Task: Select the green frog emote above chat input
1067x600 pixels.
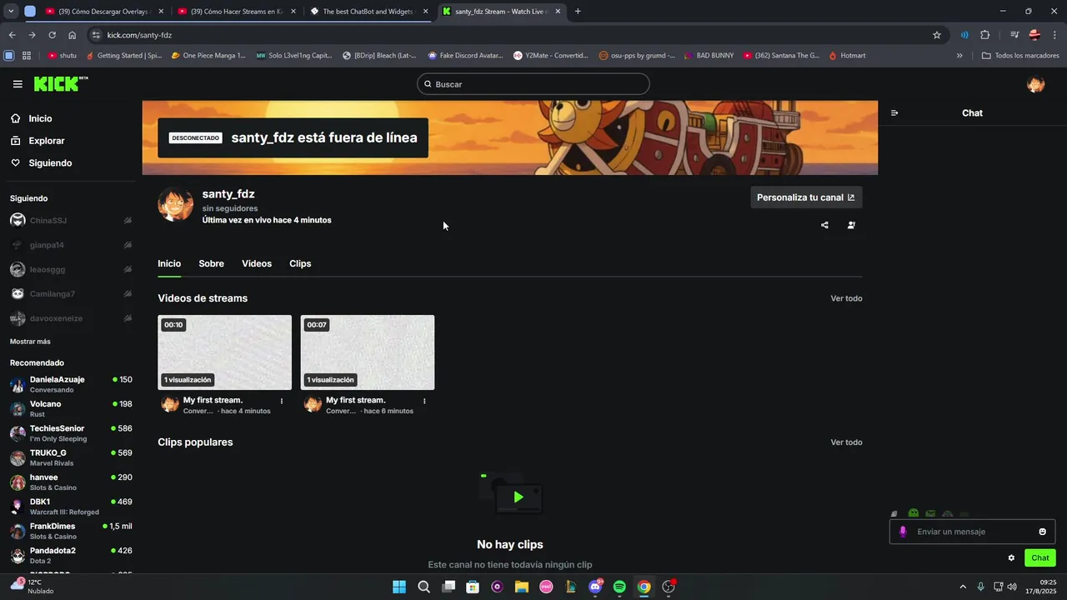Action: pos(914,513)
